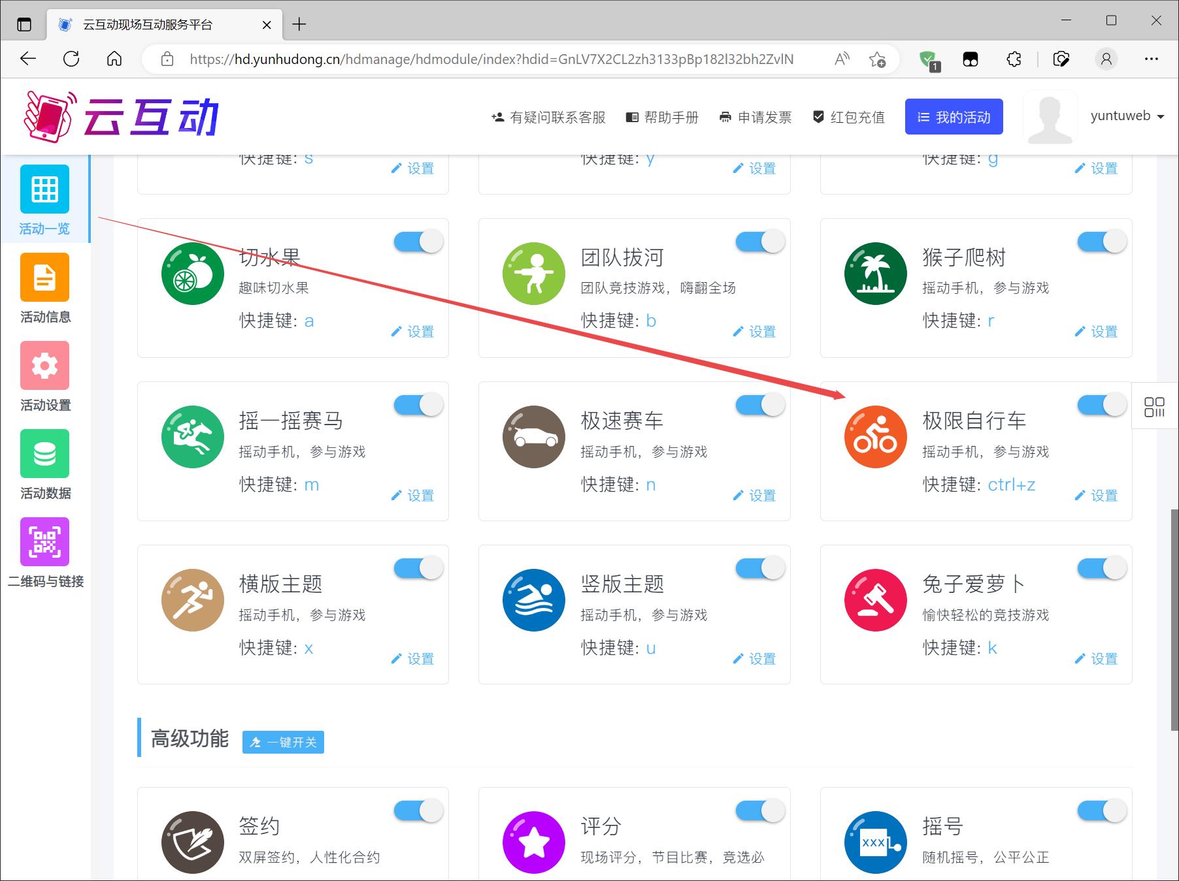This screenshot has height=881, width=1179.
Task: Toggle the 猴子爬树 switch
Action: coord(1102,242)
